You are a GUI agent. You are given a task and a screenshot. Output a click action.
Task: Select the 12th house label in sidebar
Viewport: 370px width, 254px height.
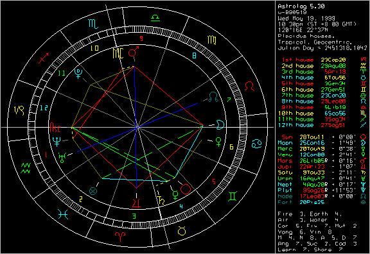[x=295, y=125]
